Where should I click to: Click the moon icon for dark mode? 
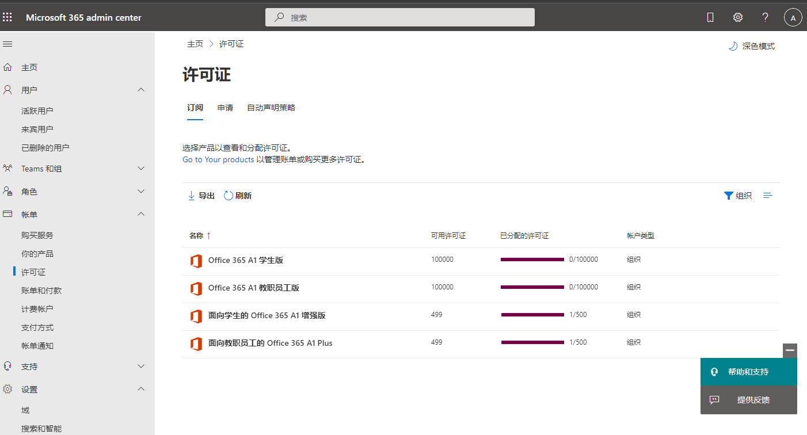733,46
